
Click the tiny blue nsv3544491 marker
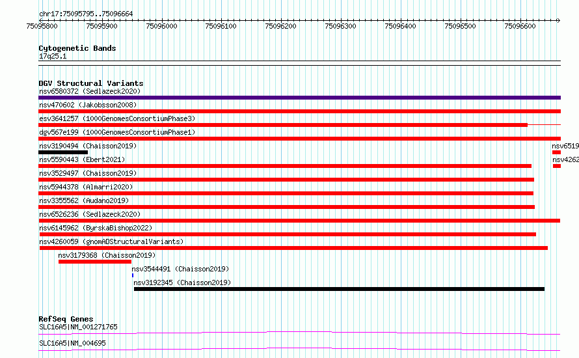point(133,275)
